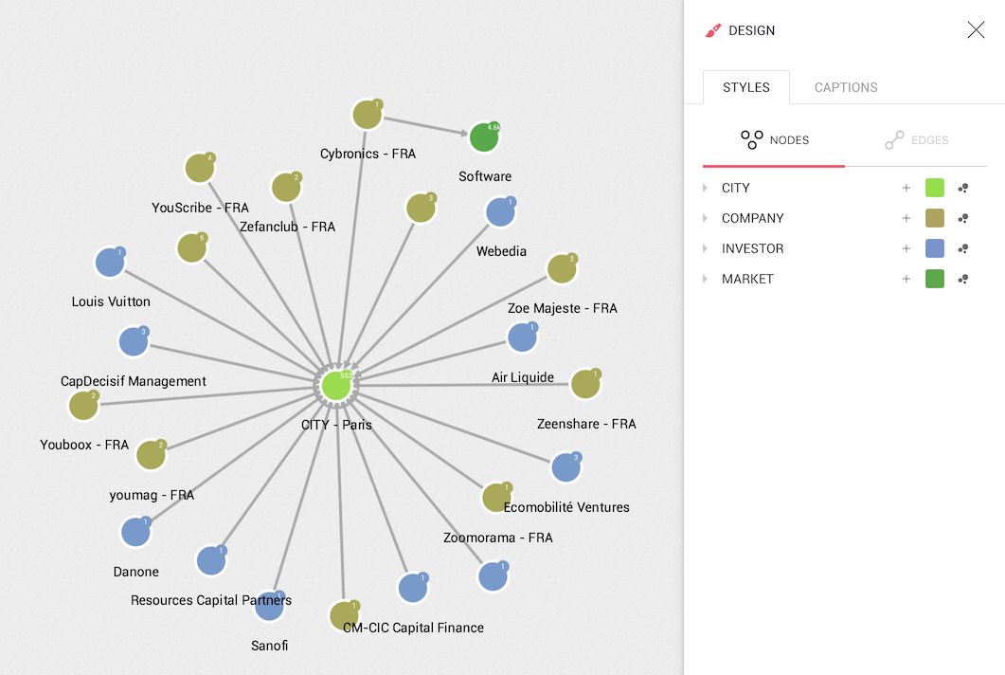Open node size settings for COMPANY
This screenshot has height=675, width=1005.
pyautogui.click(x=962, y=218)
